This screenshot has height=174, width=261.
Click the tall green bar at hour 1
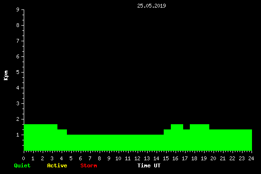click(x=33, y=137)
